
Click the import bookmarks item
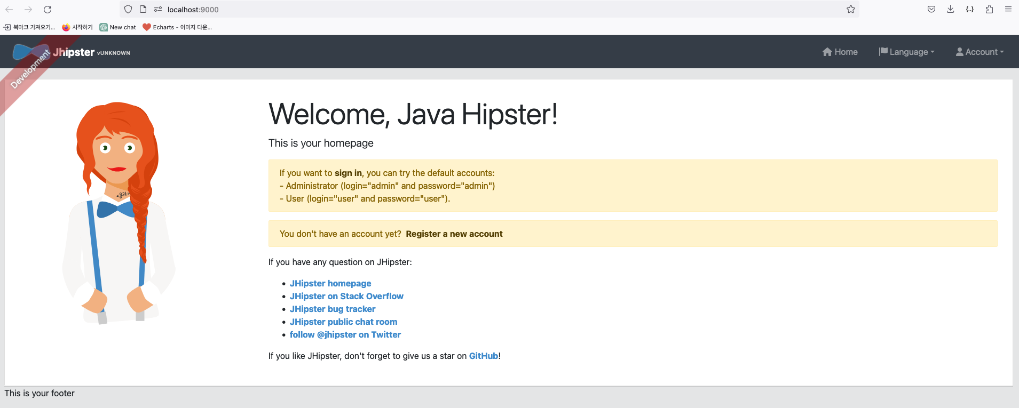click(x=29, y=27)
